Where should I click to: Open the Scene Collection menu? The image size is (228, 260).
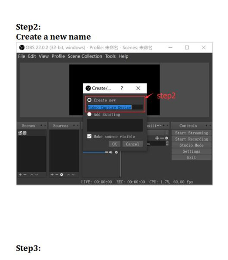click(x=85, y=56)
